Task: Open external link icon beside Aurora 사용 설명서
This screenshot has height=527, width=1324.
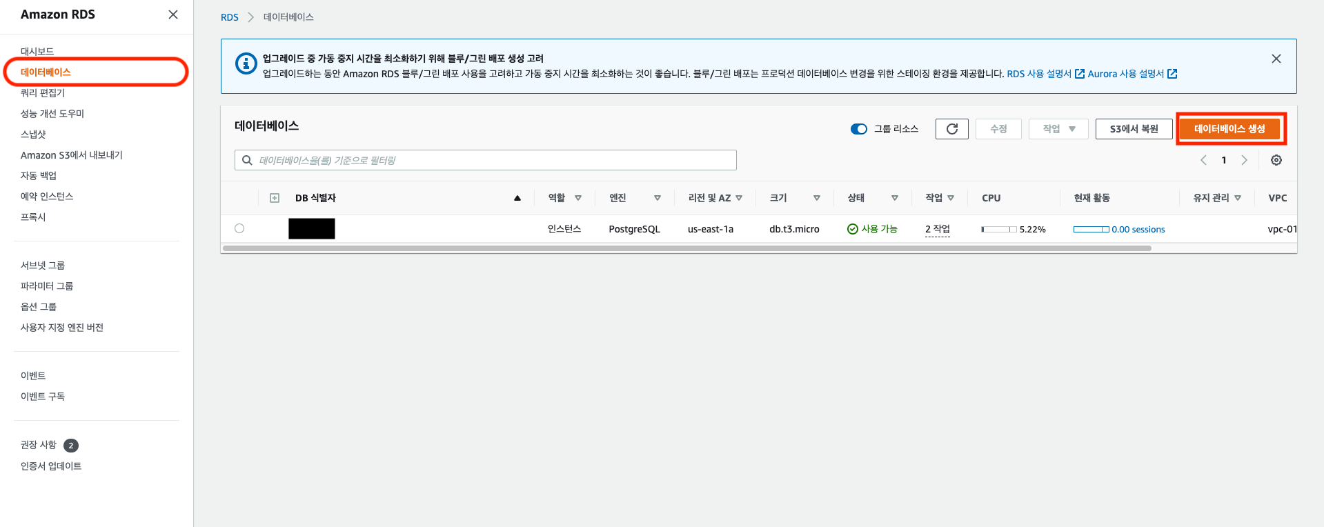Action: pyautogui.click(x=1172, y=74)
